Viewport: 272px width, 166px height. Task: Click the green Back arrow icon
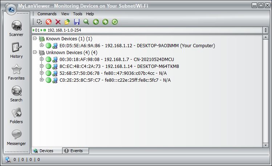(96, 22)
